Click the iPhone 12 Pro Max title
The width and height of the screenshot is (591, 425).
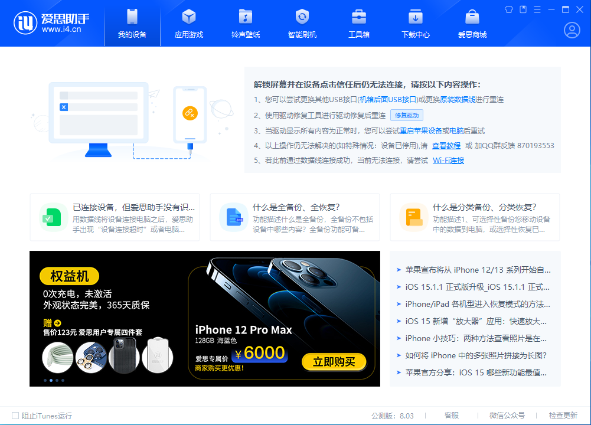[243, 330]
